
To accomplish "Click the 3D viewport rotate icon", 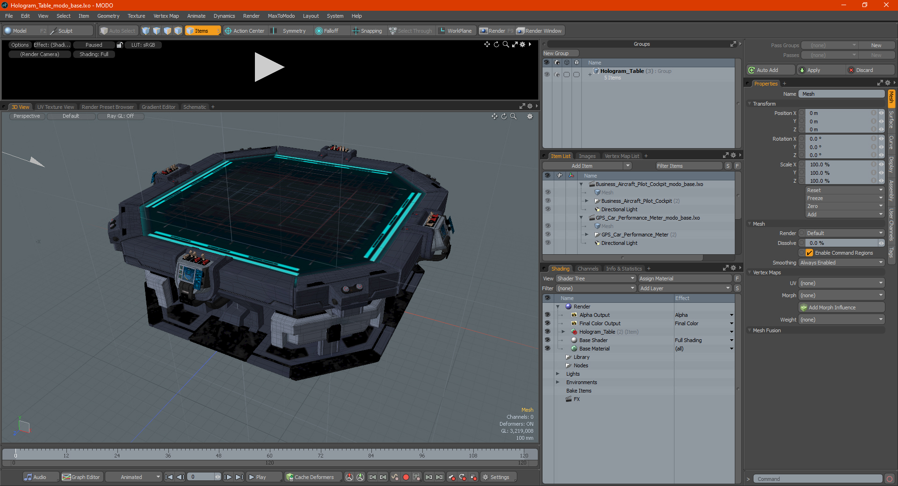I will [x=504, y=116].
